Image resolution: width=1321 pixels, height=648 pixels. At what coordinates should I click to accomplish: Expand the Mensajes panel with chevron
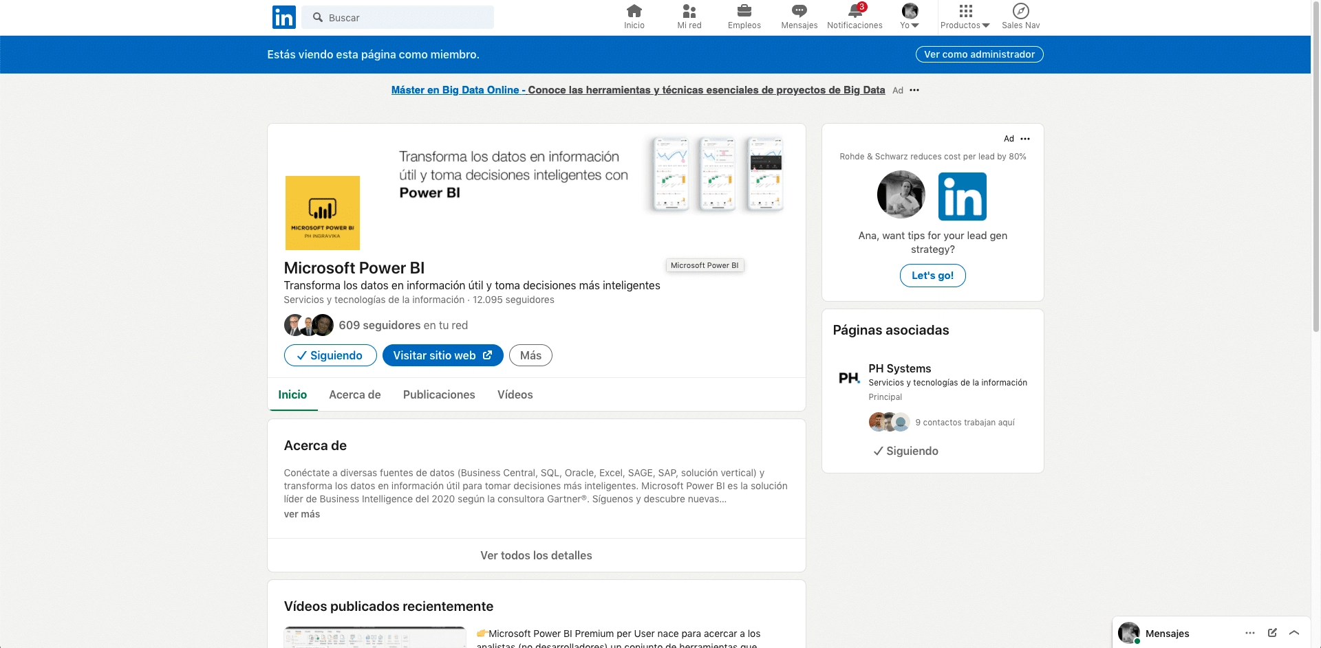point(1294,633)
